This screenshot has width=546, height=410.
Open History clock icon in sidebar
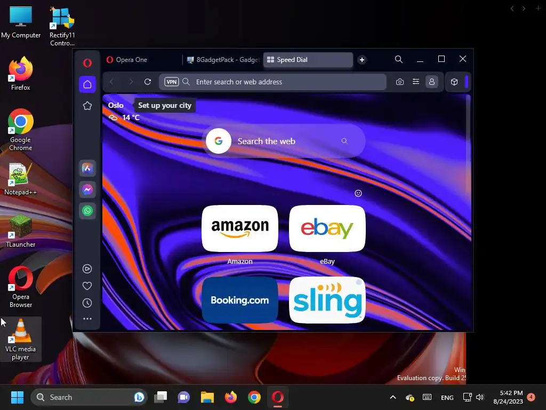tap(87, 303)
